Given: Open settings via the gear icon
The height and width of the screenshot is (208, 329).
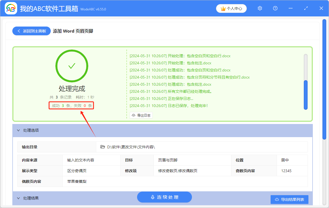Looking at the screenshot, I should click(260, 8).
